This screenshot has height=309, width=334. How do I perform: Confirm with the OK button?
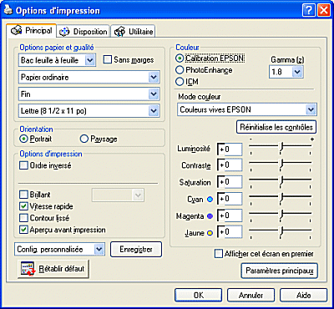[199, 295]
